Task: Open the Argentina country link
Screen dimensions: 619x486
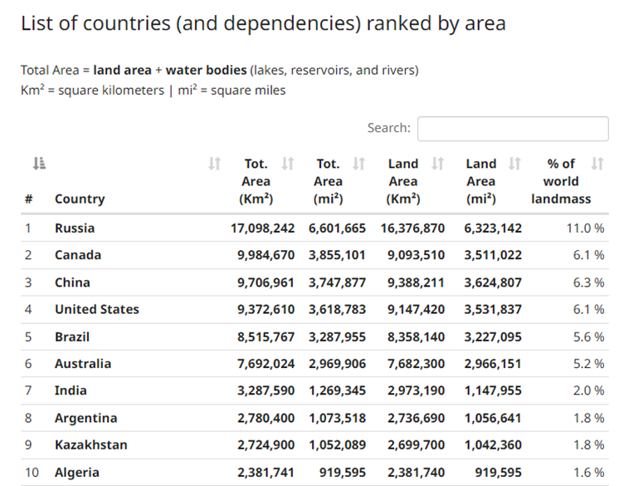Action: tap(86, 418)
